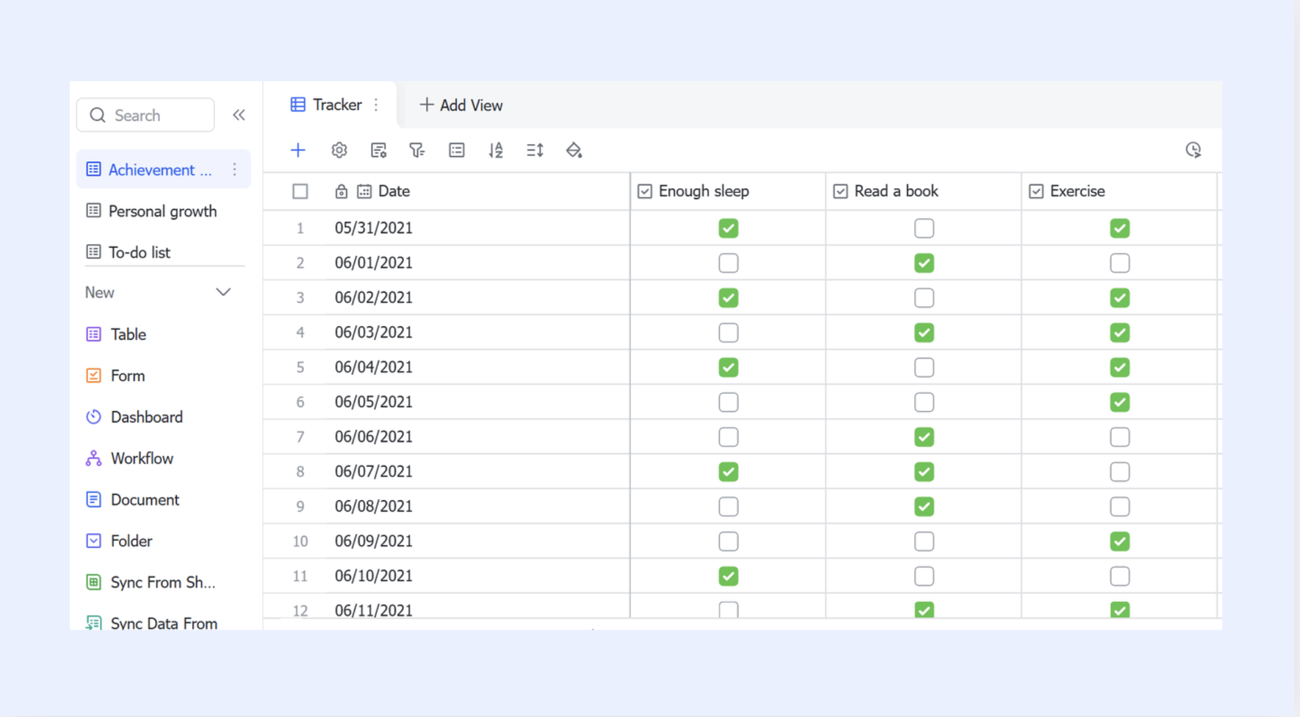
Task: Open the history clock icon
Action: coord(1193,150)
